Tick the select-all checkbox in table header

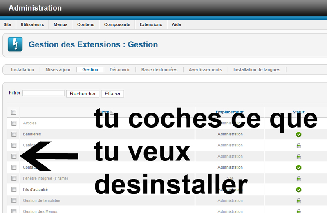click(14, 112)
